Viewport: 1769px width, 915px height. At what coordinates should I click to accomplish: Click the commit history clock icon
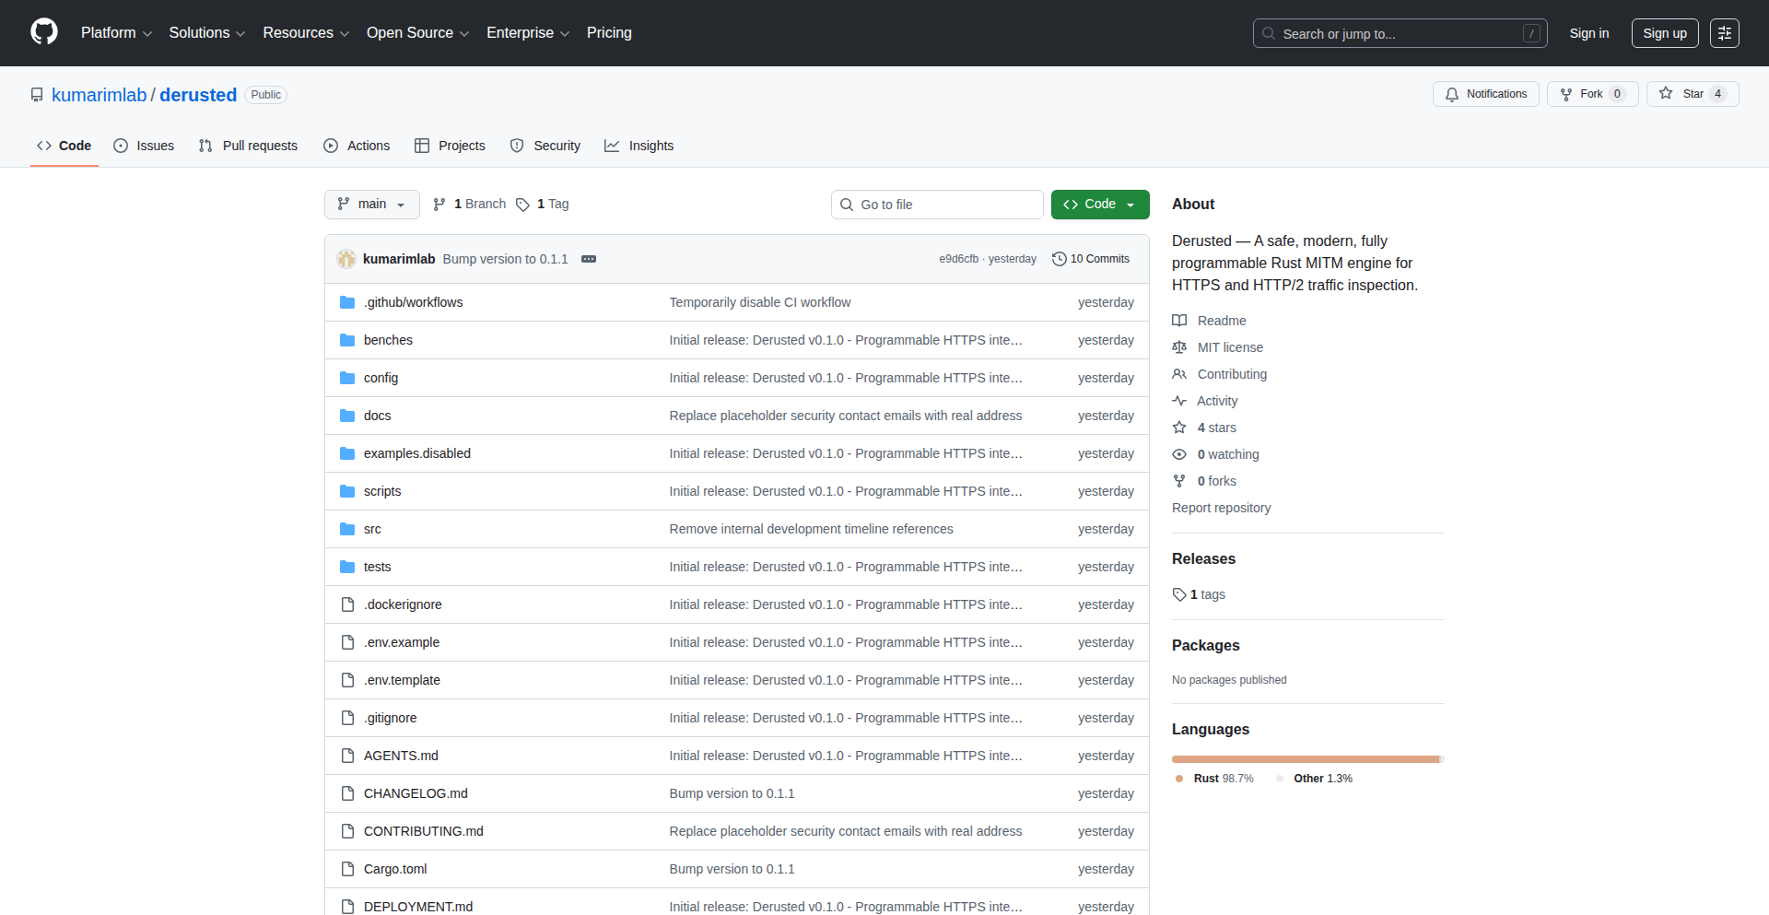click(x=1059, y=259)
